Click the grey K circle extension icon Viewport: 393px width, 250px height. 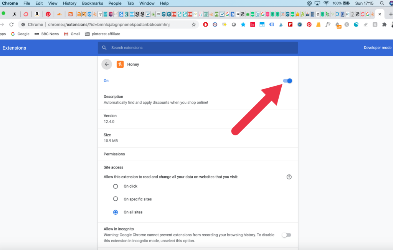[x=347, y=25]
